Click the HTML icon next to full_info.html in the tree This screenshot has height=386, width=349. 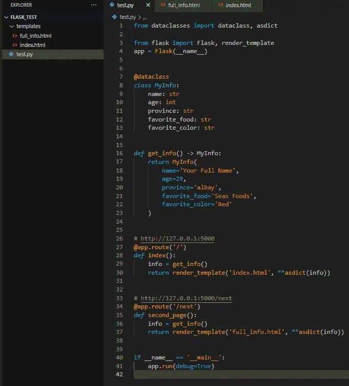click(15, 36)
